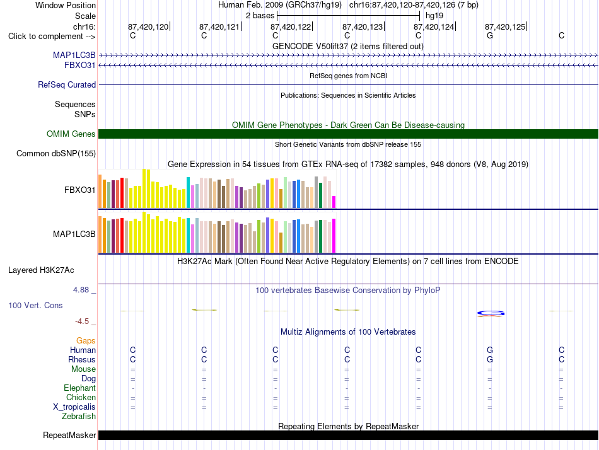Click the OMIM Gene Phenotypes track title
This screenshot has width=599, height=450.
pyautogui.click(x=348, y=125)
